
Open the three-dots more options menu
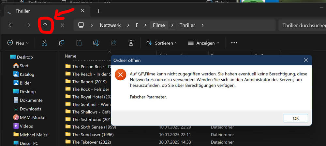234,43
